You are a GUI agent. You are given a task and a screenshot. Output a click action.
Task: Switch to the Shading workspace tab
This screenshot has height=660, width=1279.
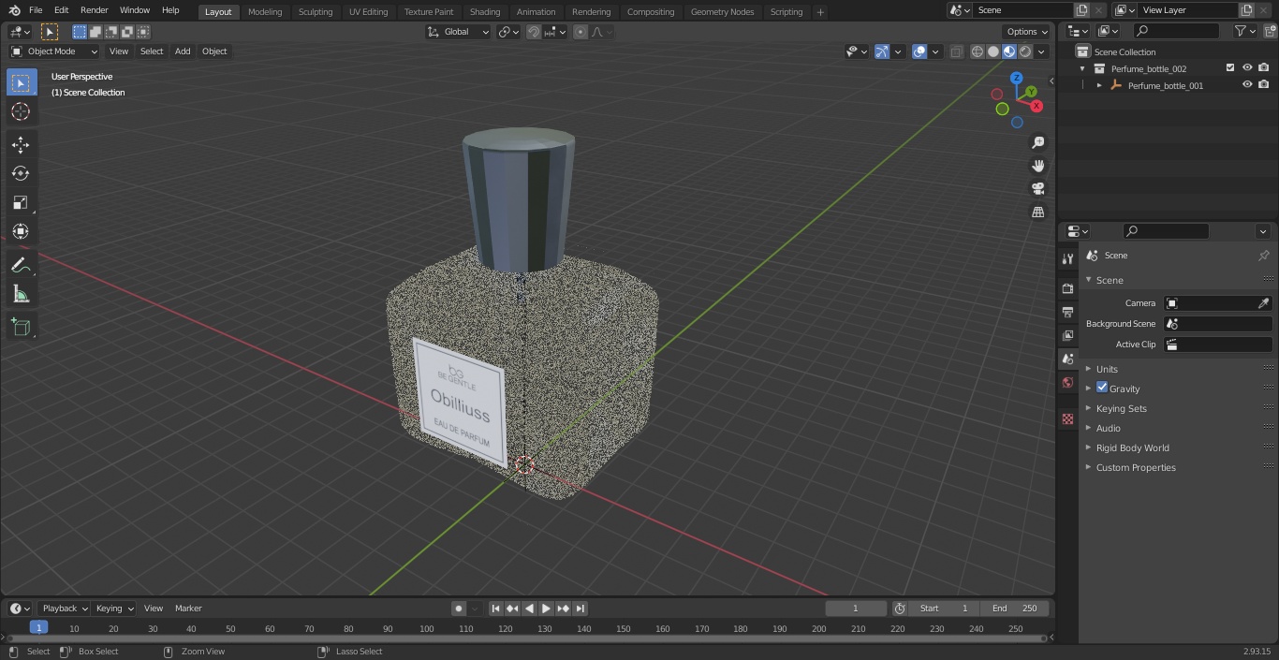coord(484,11)
